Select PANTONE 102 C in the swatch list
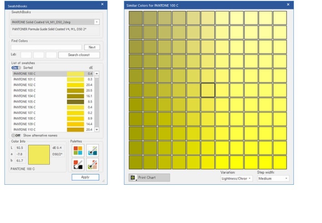The width and height of the screenshot is (322, 223). pos(53,85)
